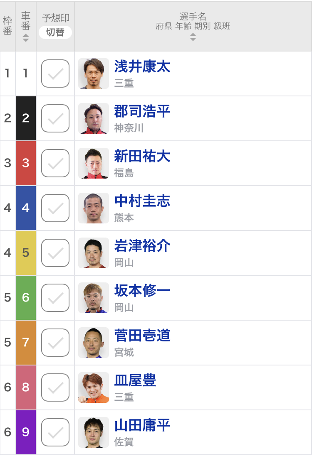Click the 切替 button under 予想印
This screenshot has width=312, height=456.
tap(55, 32)
